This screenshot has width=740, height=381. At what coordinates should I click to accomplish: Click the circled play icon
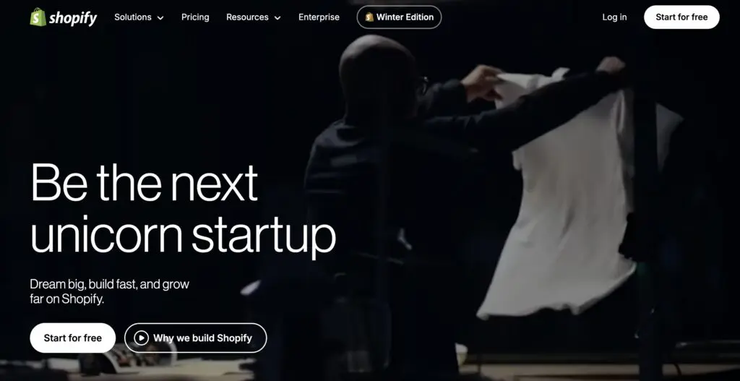[141, 338]
